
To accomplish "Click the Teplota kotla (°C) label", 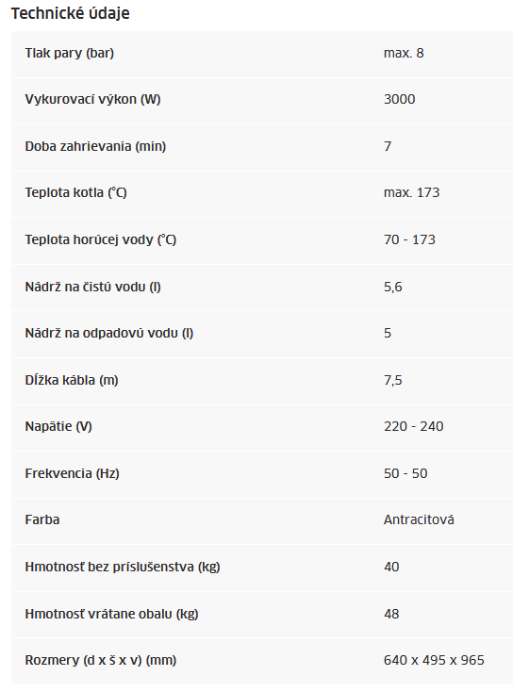I will click(76, 192).
